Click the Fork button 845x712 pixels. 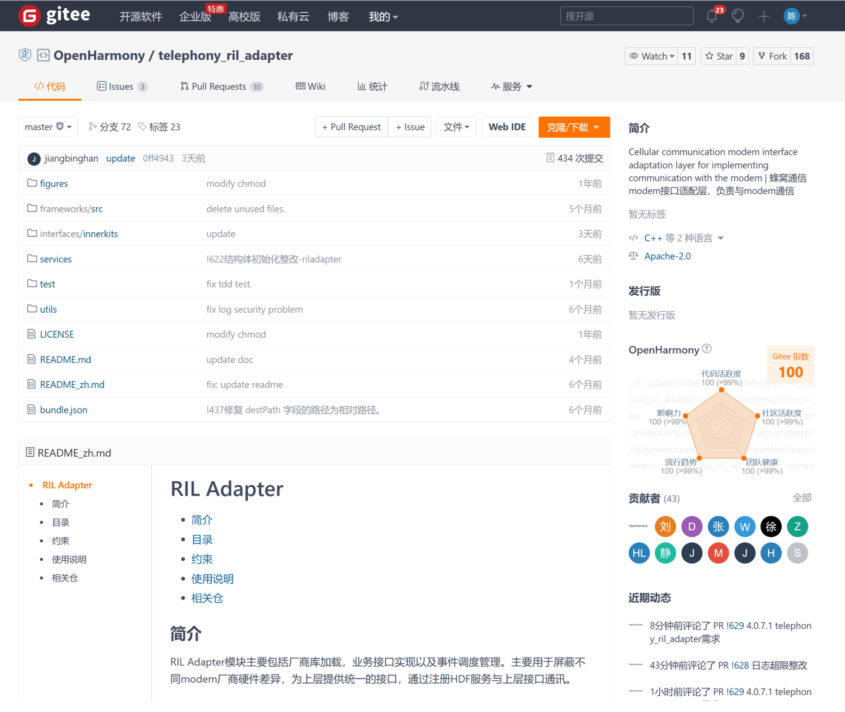[x=772, y=56]
